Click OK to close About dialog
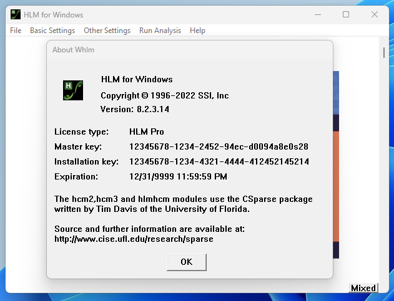394x301 pixels. coord(187,262)
